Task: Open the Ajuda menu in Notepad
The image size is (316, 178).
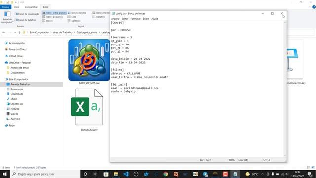Action: tap(155, 19)
